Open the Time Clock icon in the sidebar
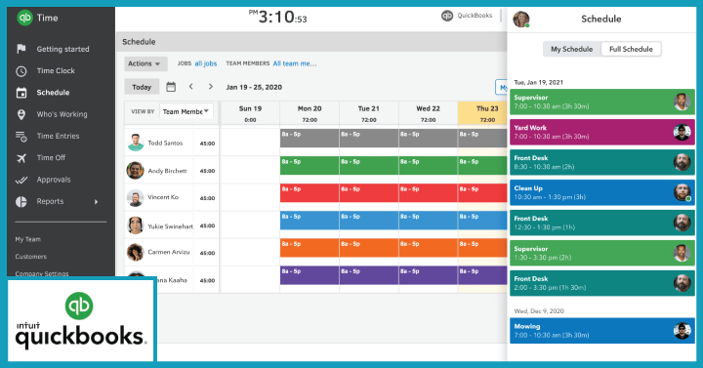This screenshot has width=703, height=368. pos(21,71)
